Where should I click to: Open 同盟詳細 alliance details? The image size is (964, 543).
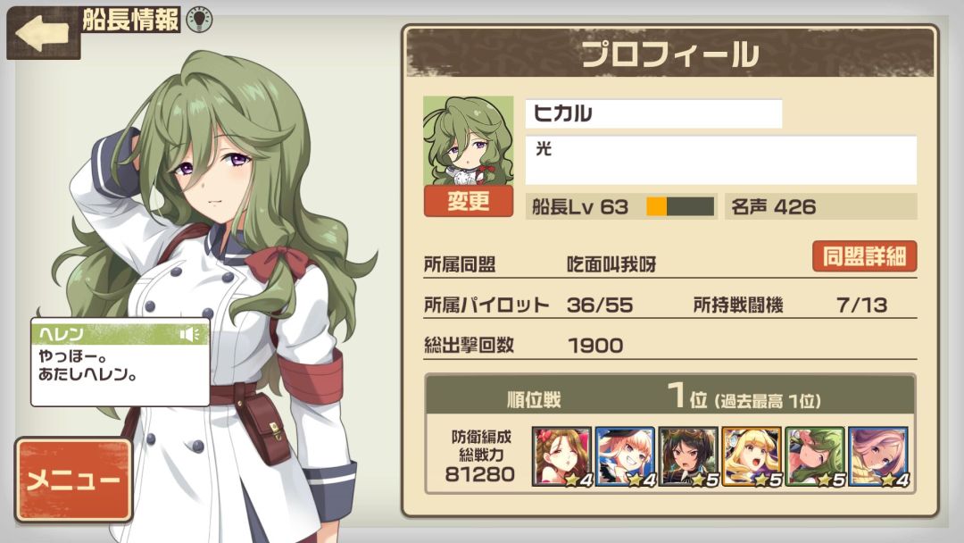click(x=864, y=256)
